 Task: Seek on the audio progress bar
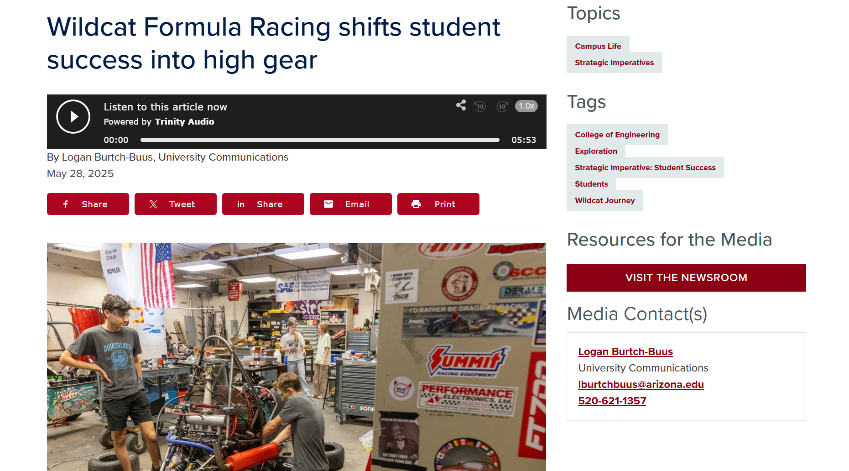(320, 140)
